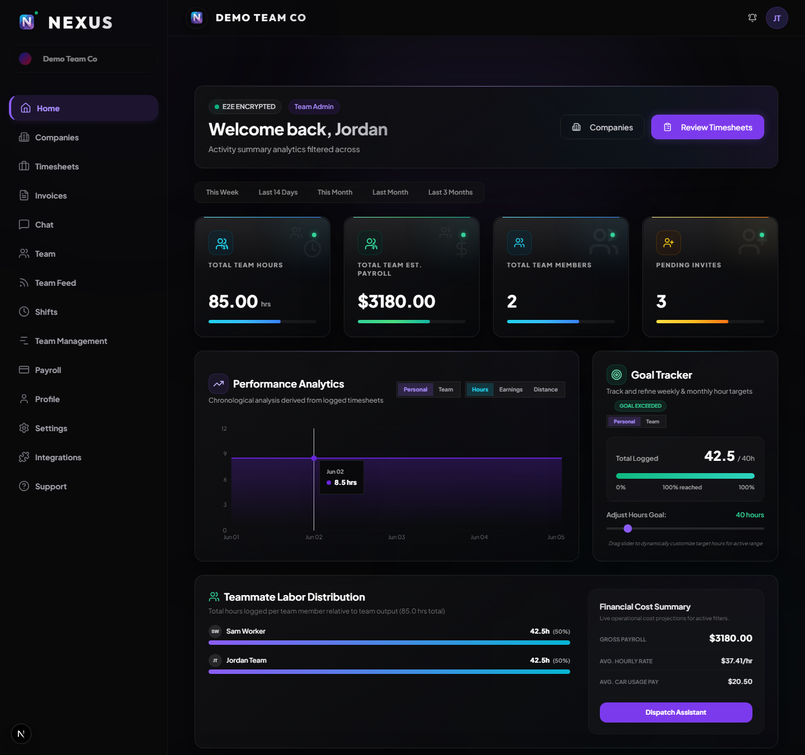Click the 40 hours goal value

tap(750, 515)
